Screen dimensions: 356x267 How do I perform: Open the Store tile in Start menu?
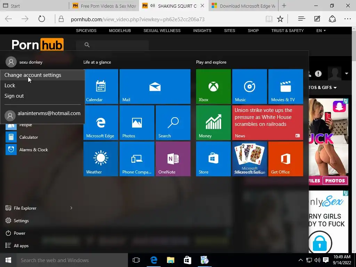213,159
